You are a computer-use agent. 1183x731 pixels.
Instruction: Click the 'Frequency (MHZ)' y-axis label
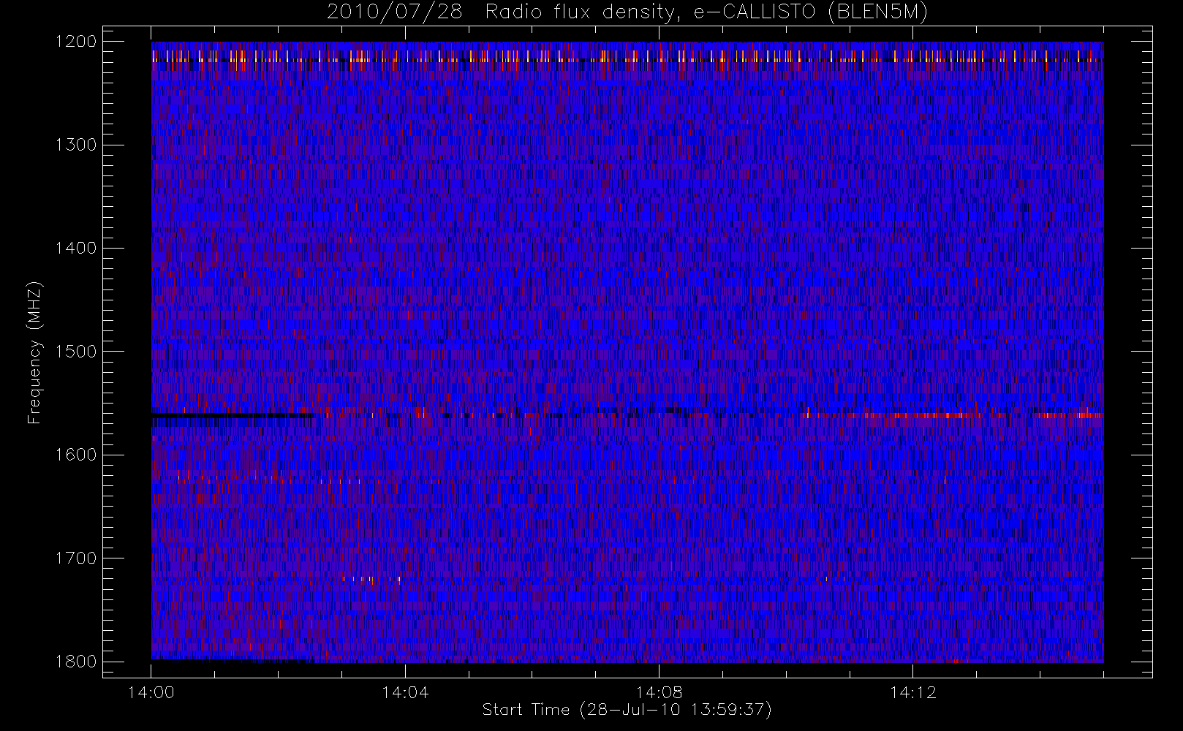[x=34, y=352]
